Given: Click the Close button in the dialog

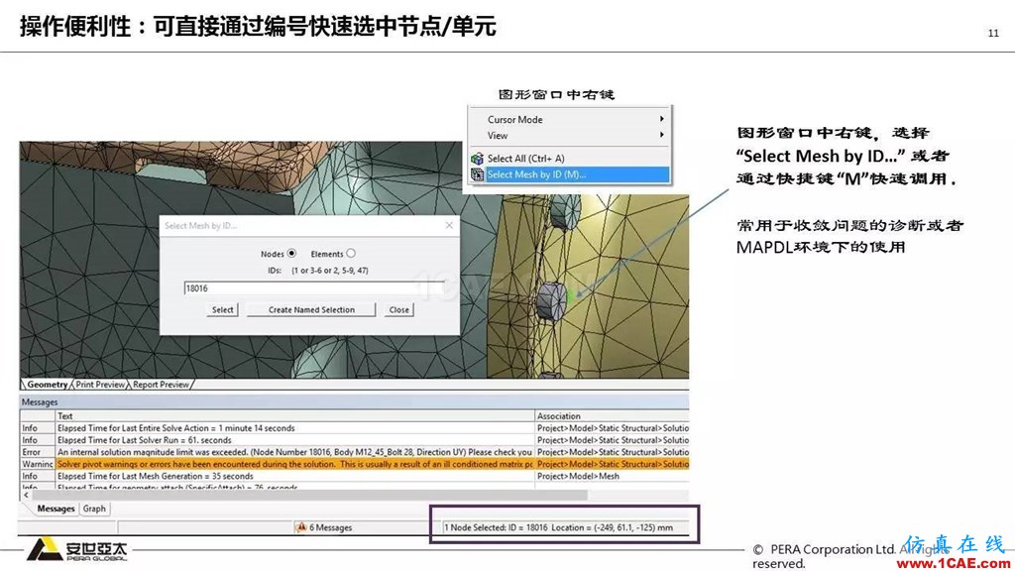Looking at the screenshot, I should pos(398,309).
